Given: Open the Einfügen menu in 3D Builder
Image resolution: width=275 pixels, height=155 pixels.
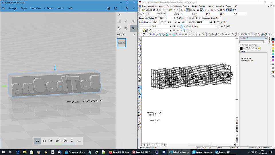Looking at the screenshot, I should [13, 8].
